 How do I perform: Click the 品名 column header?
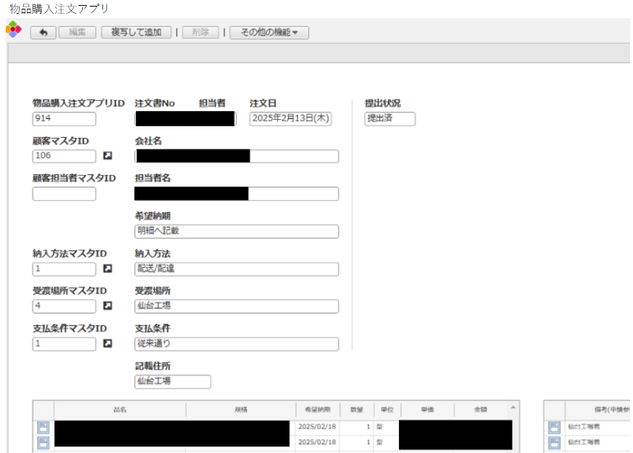120,410
